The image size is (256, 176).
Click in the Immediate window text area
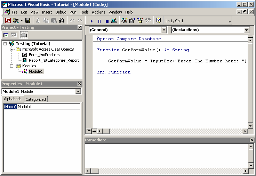pos(167,156)
